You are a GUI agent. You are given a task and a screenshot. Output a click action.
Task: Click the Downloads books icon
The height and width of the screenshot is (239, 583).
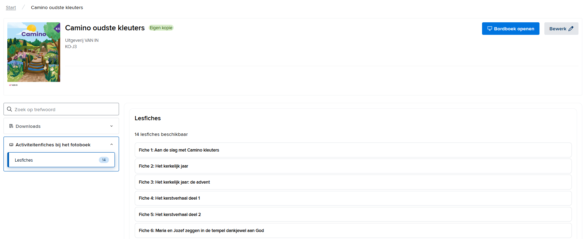[x=11, y=126]
